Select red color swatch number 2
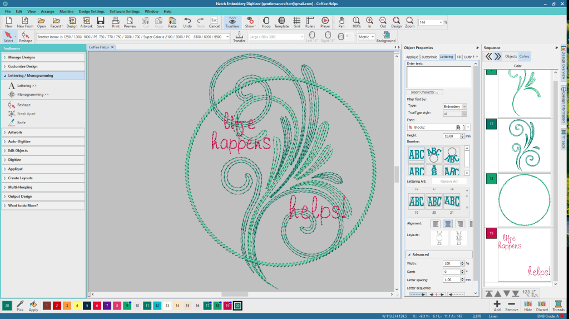 point(57,306)
